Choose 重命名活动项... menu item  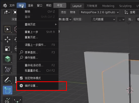[x=38, y=65]
